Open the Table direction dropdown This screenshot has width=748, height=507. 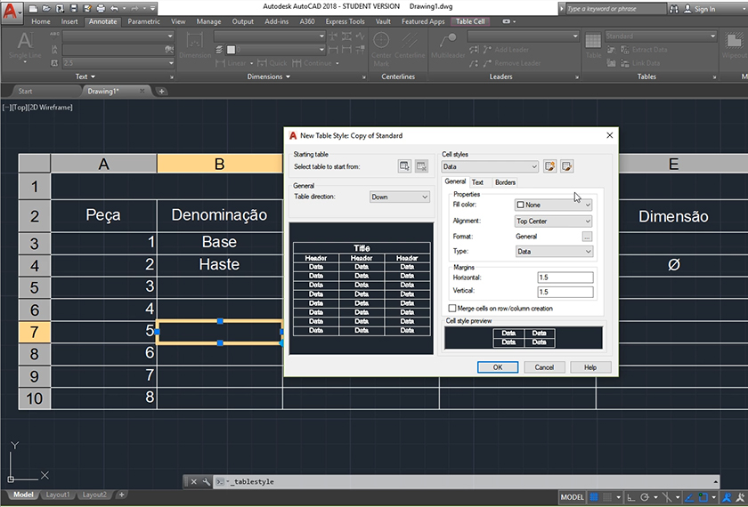[x=400, y=197]
